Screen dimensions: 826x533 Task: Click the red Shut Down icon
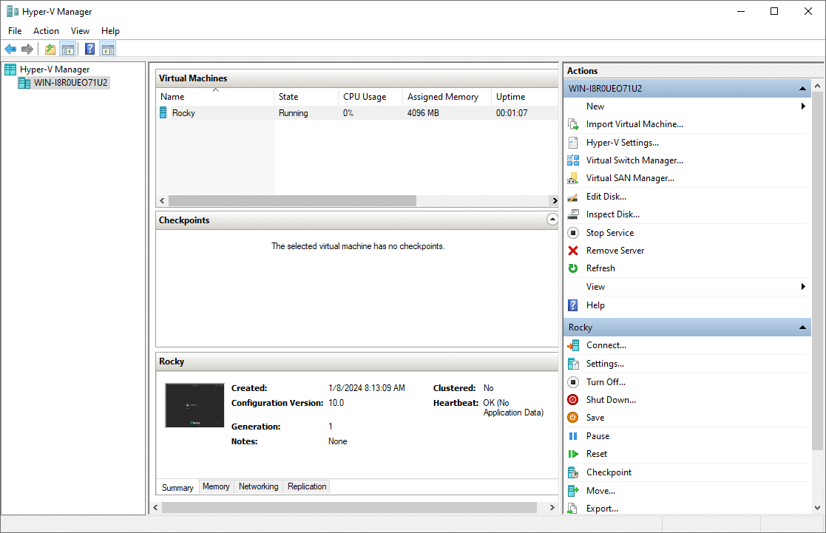[x=573, y=400]
